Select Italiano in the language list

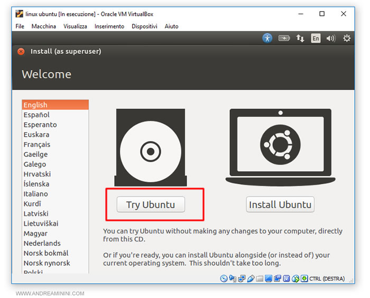pos(35,194)
